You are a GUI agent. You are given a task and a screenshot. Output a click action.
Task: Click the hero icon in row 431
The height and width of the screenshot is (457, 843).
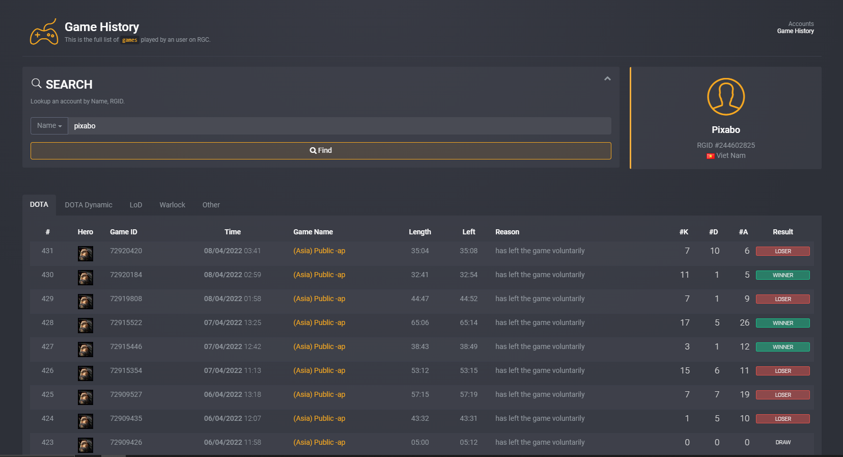[86, 254]
